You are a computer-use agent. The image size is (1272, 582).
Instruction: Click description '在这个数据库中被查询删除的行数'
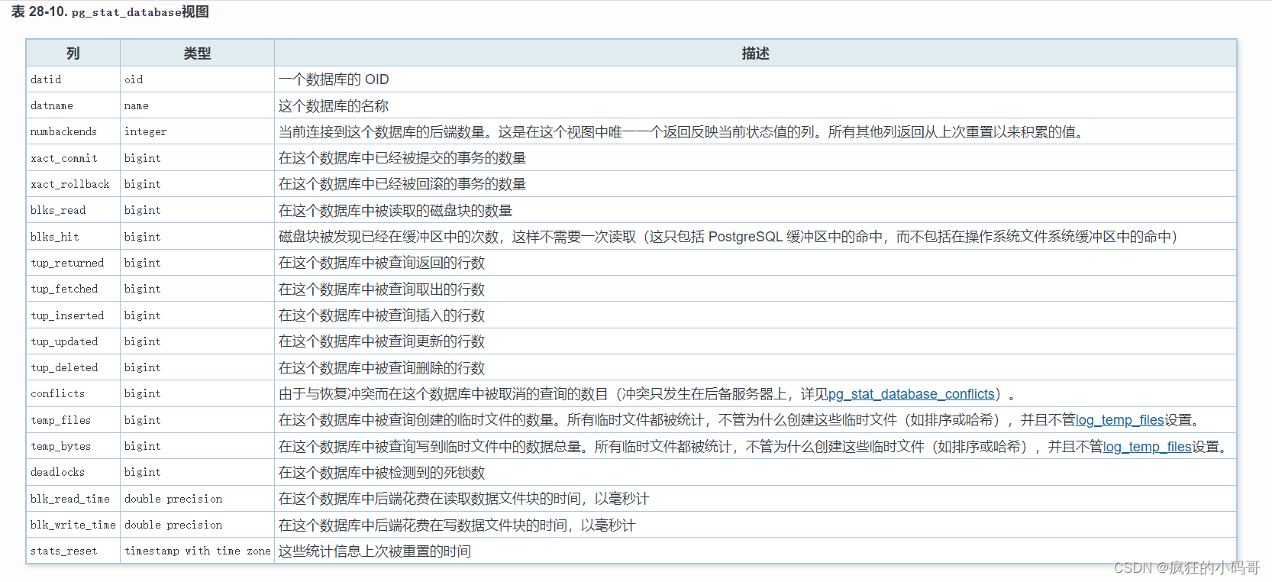pos(382,368)
